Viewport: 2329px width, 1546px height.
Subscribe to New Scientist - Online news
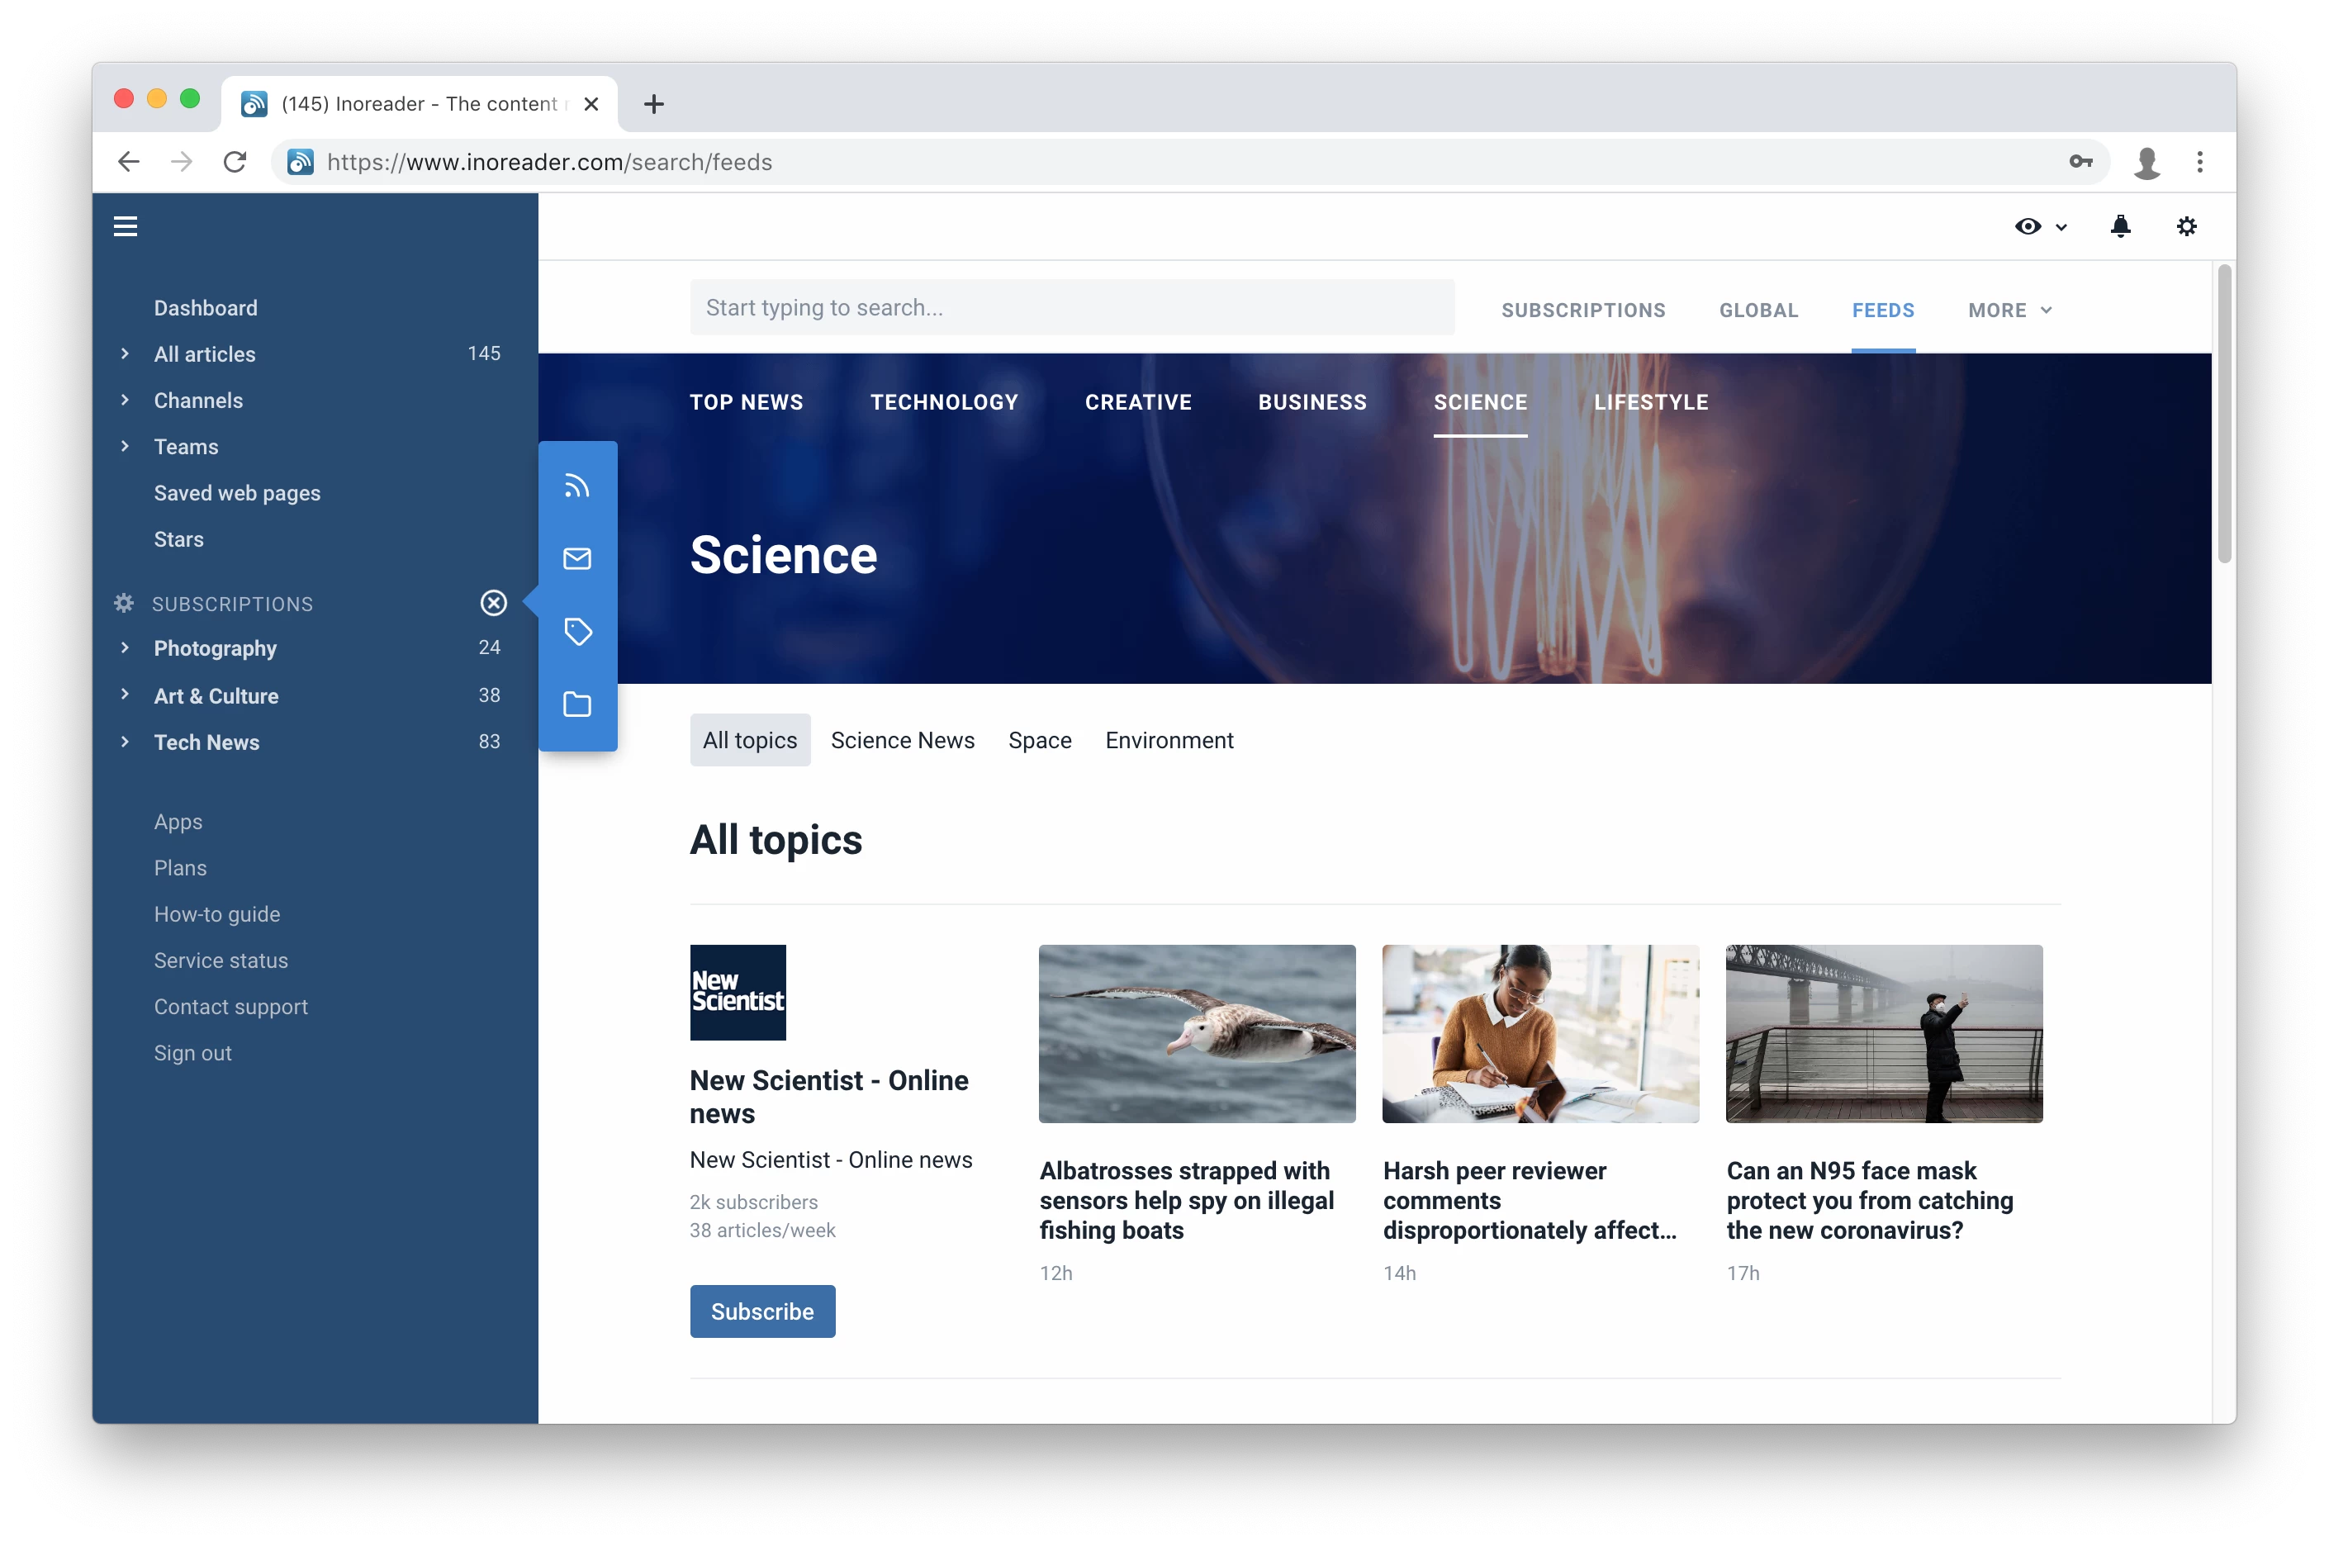(761, 1311)
